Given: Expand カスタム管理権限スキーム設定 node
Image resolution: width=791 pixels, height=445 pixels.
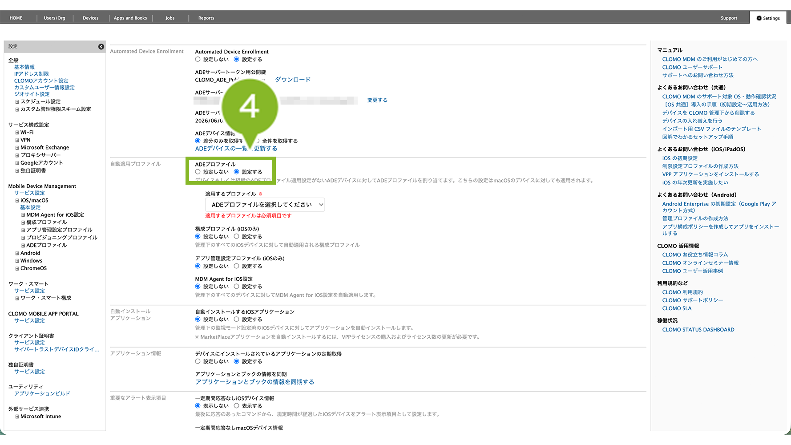Looking at the screenshot, I should pyautogui.click(x=17, y=109).
